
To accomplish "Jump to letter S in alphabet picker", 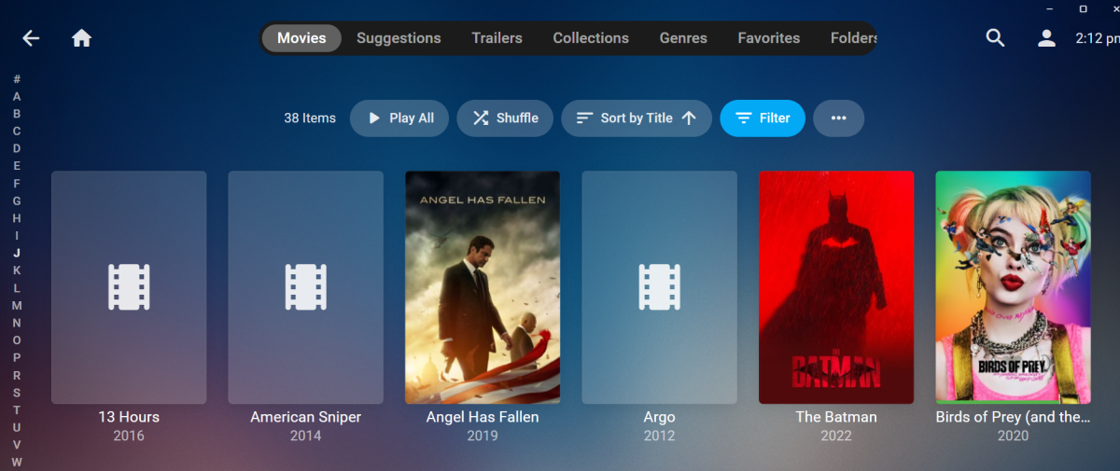I will (17, 393).
